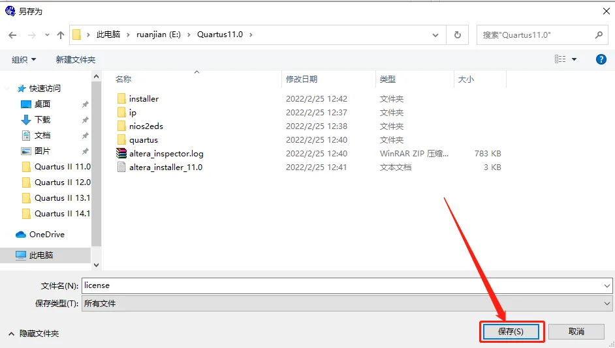This screenshot has width=615, height=348.
Task: Open Quartus II 13.1 quick access folder
Action: (x=63, y=198)
